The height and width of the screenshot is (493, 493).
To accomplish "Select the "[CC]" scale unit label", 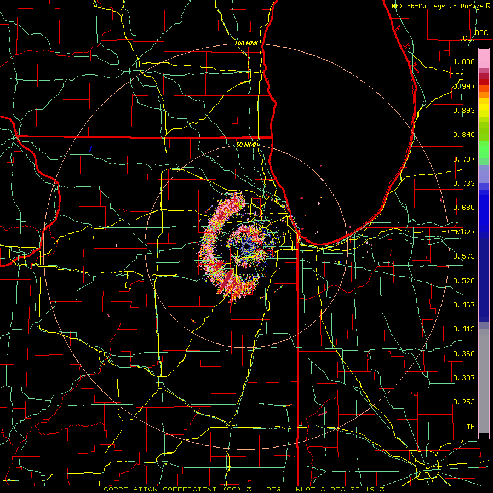I will (x=467, y=38).
